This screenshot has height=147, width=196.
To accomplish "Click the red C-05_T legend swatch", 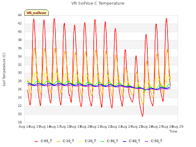I will (36, 141).
